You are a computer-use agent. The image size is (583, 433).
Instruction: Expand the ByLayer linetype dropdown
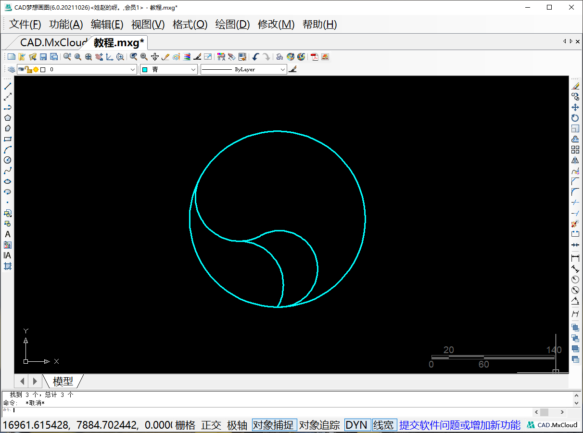[283, 69]
